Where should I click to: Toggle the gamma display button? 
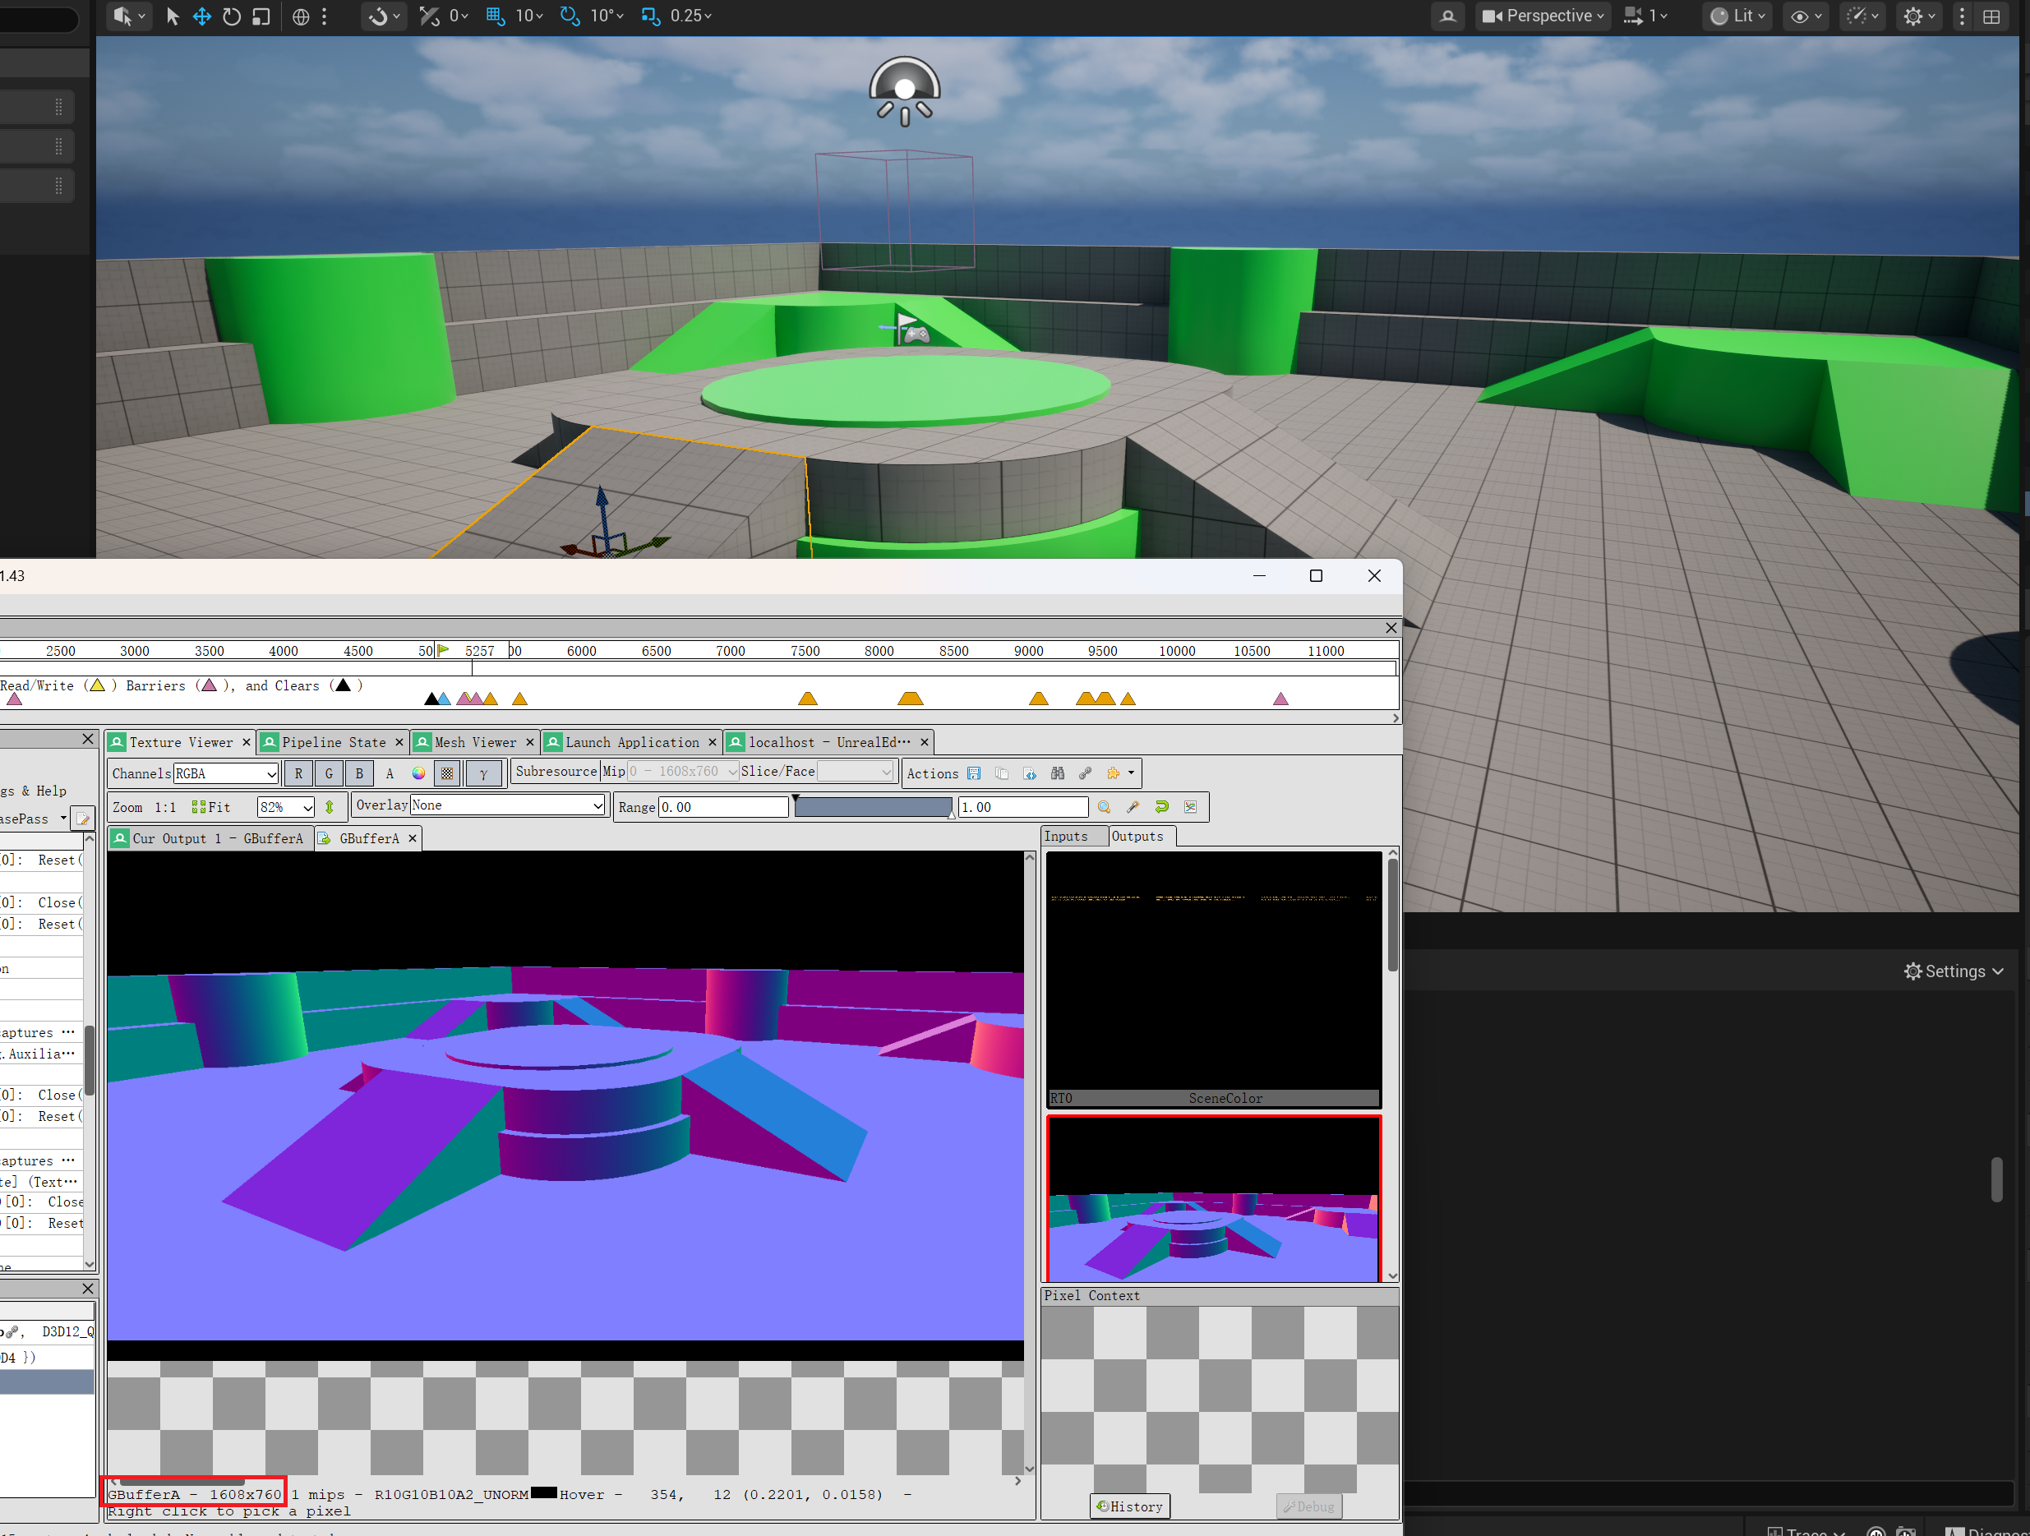pyautogui.click(x=483, y=773)
